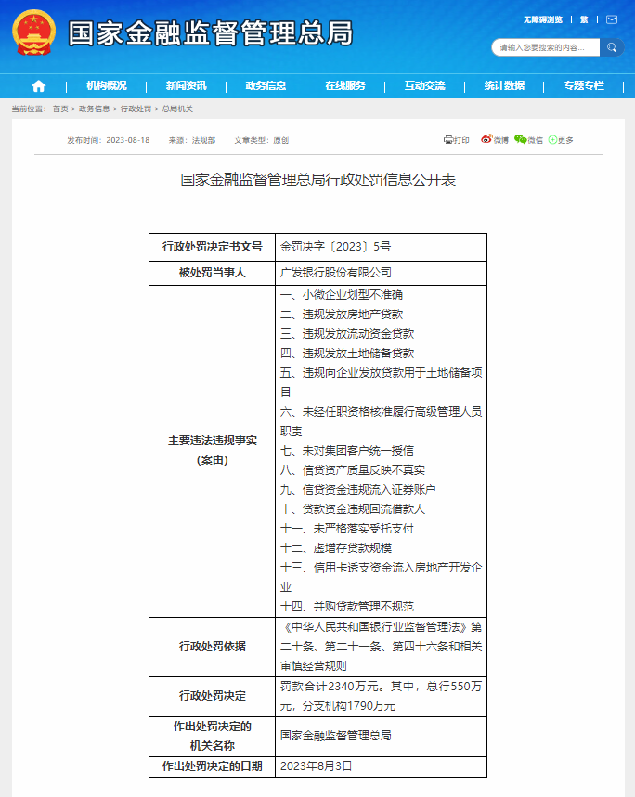
Task: Open the 在线服务 menu
Action: coord(345,85)
